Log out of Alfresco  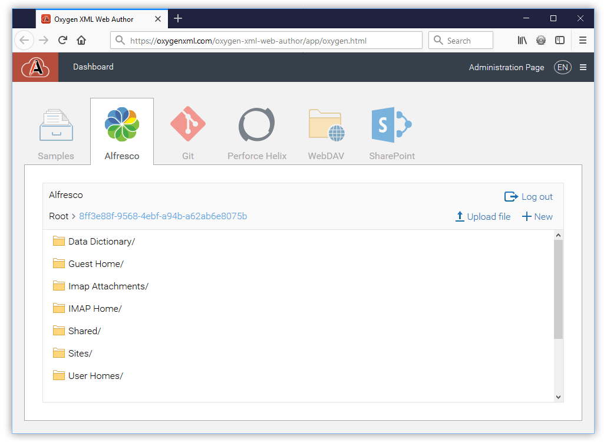[x=529, y=197]
